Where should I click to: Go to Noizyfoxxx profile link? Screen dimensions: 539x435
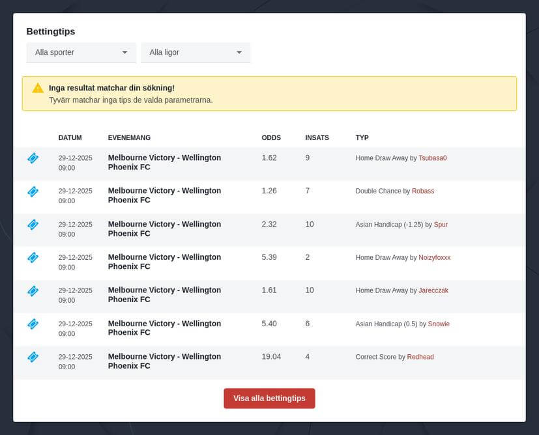(x=434, y=258)
